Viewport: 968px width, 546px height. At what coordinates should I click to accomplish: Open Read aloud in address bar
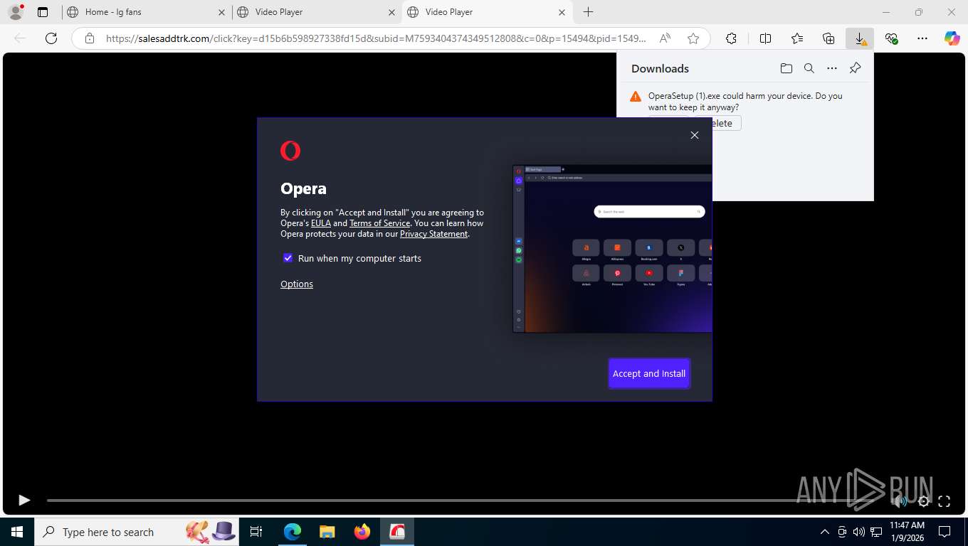[x=665, y=38]
